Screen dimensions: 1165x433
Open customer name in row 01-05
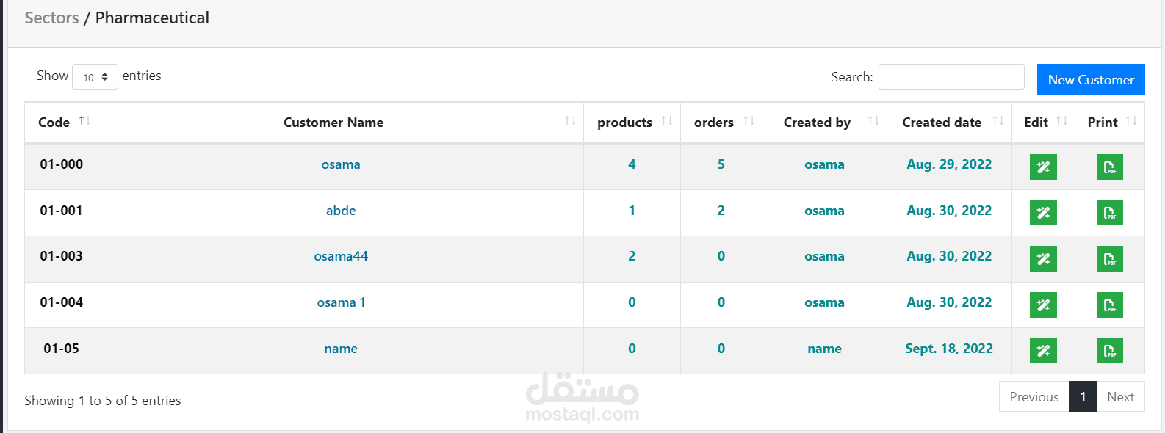point(341,349)
